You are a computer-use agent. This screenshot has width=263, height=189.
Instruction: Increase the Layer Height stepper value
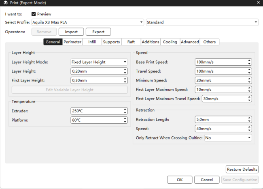click(125, 69)
